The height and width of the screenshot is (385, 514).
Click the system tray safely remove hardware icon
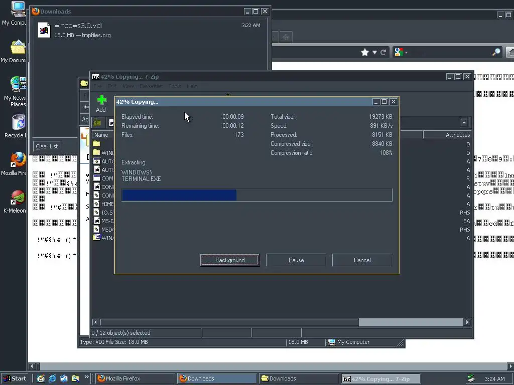coord(471,378)
